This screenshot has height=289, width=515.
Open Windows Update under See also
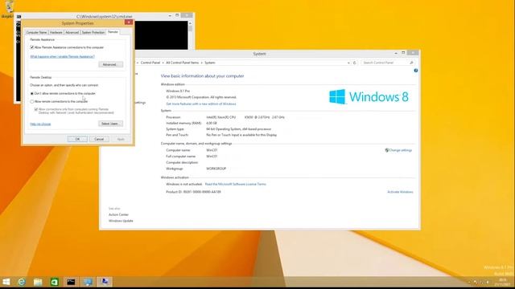pos(121,221)
